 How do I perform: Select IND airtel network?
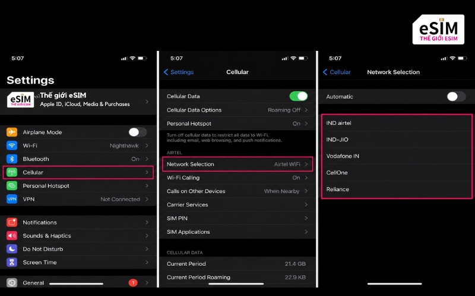[x=397, y=123]
